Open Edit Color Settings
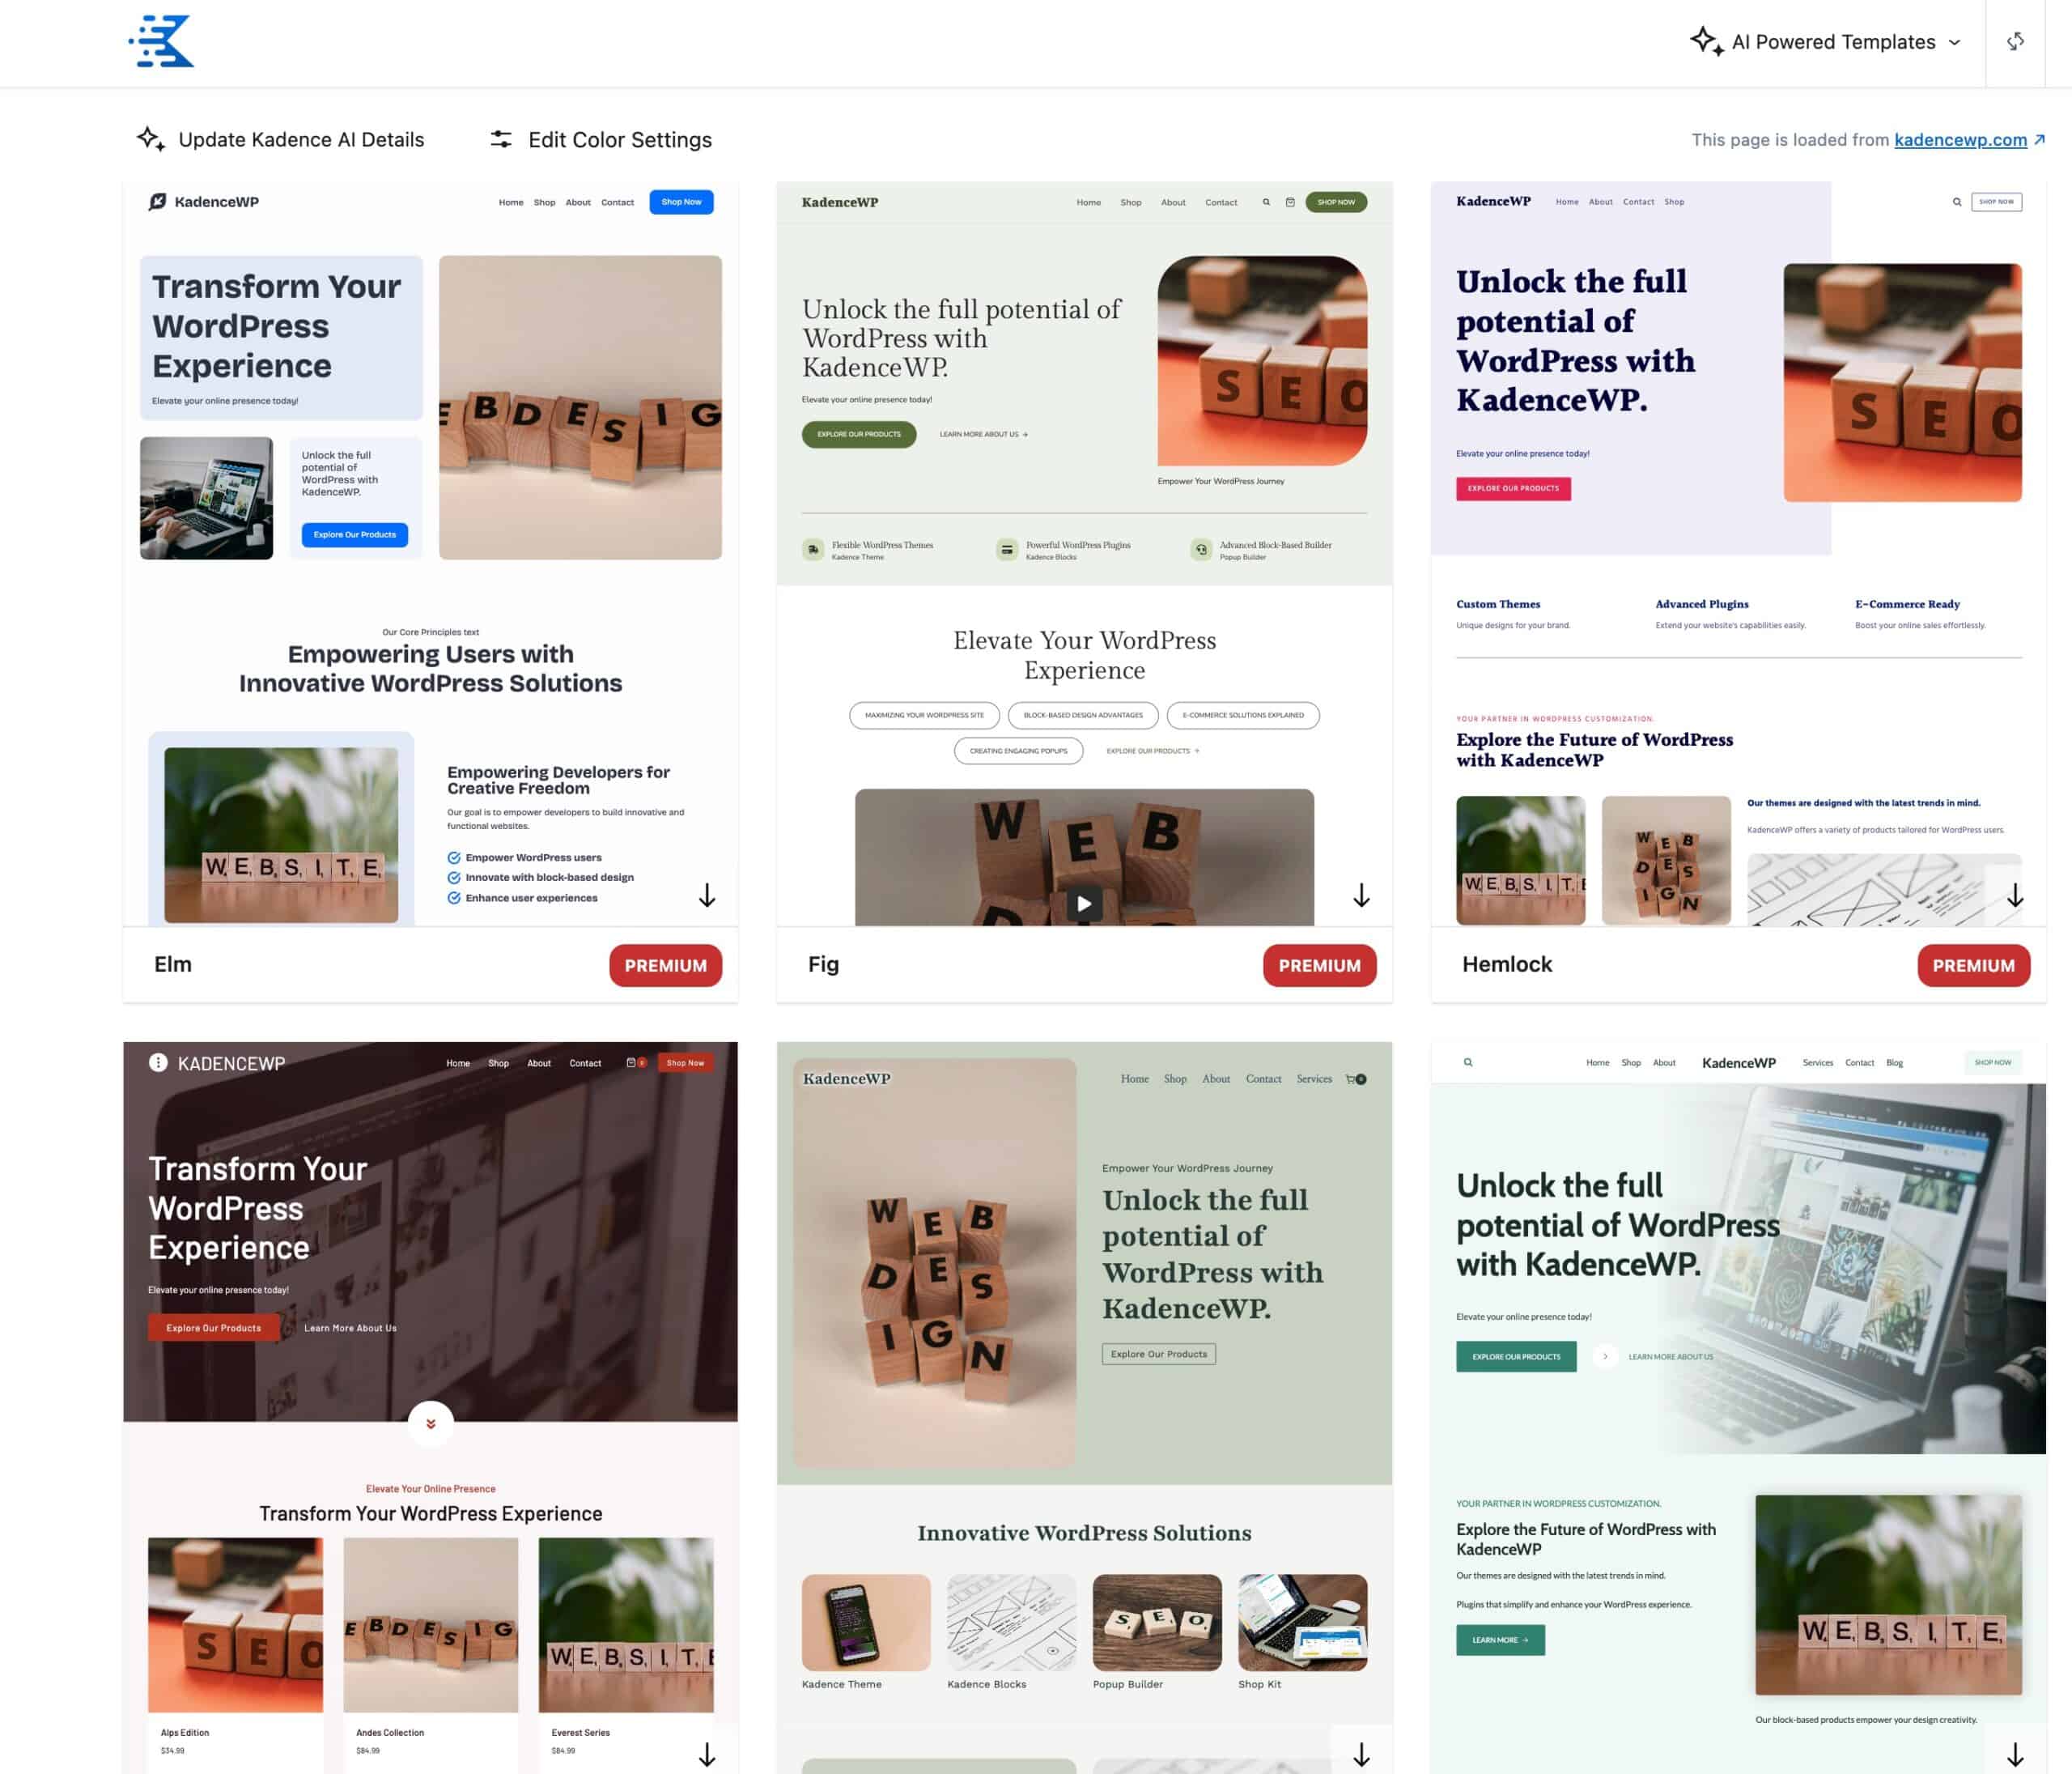2072x1774 pixels. pos(600,139)
